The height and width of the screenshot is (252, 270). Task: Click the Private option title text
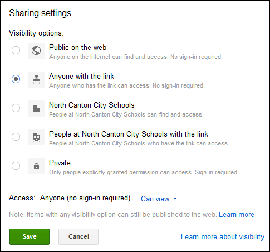(x=60, y=163)
